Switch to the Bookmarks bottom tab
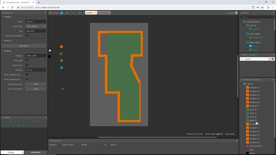This screenshot has height=155, width=276. tap(36, 152)
